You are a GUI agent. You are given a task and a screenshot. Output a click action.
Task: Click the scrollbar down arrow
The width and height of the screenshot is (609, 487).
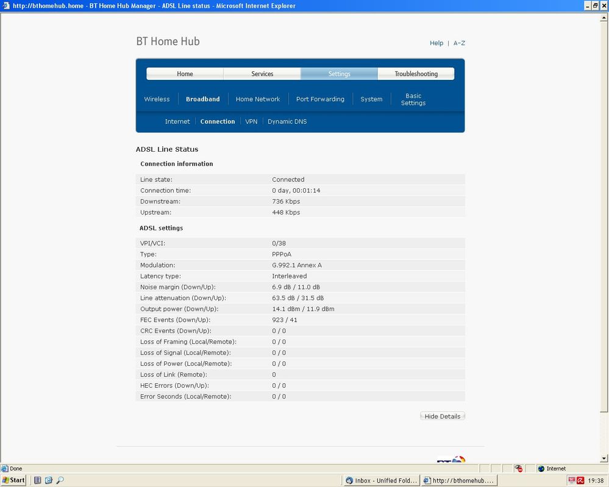(x=604, y=458)
